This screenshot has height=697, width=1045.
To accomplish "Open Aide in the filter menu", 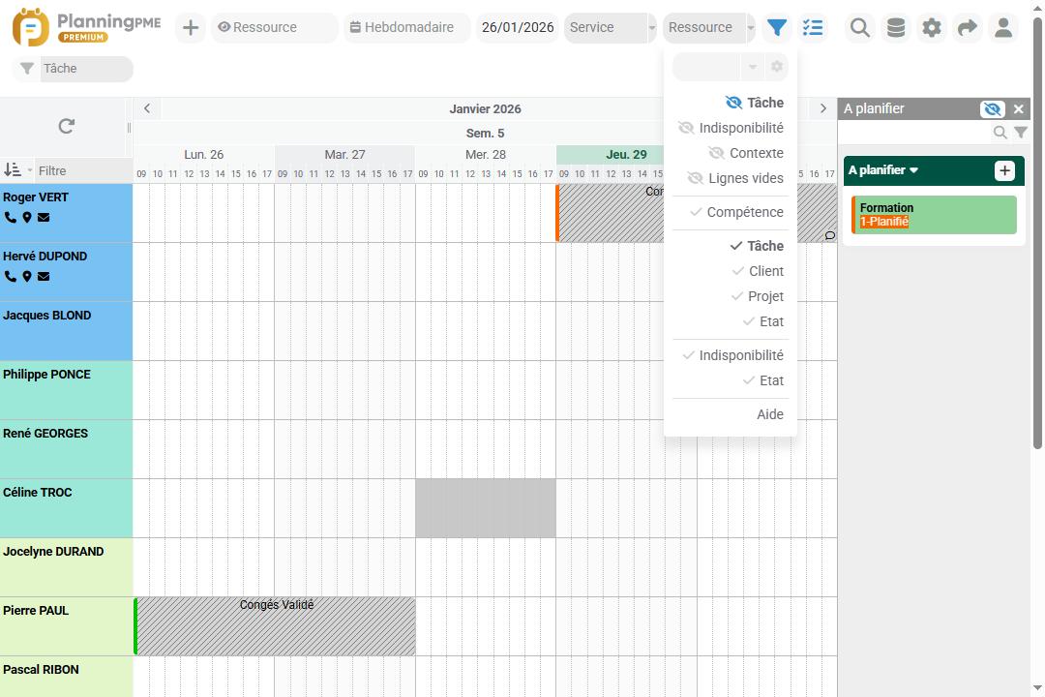I will (770, 415).
